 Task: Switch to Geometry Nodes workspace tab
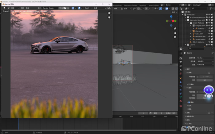[130, 5]
